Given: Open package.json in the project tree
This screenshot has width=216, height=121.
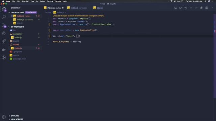Looking at the screenshot, I should (x=20, y=59).
